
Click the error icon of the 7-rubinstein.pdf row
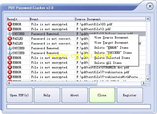tap(10, 72)
